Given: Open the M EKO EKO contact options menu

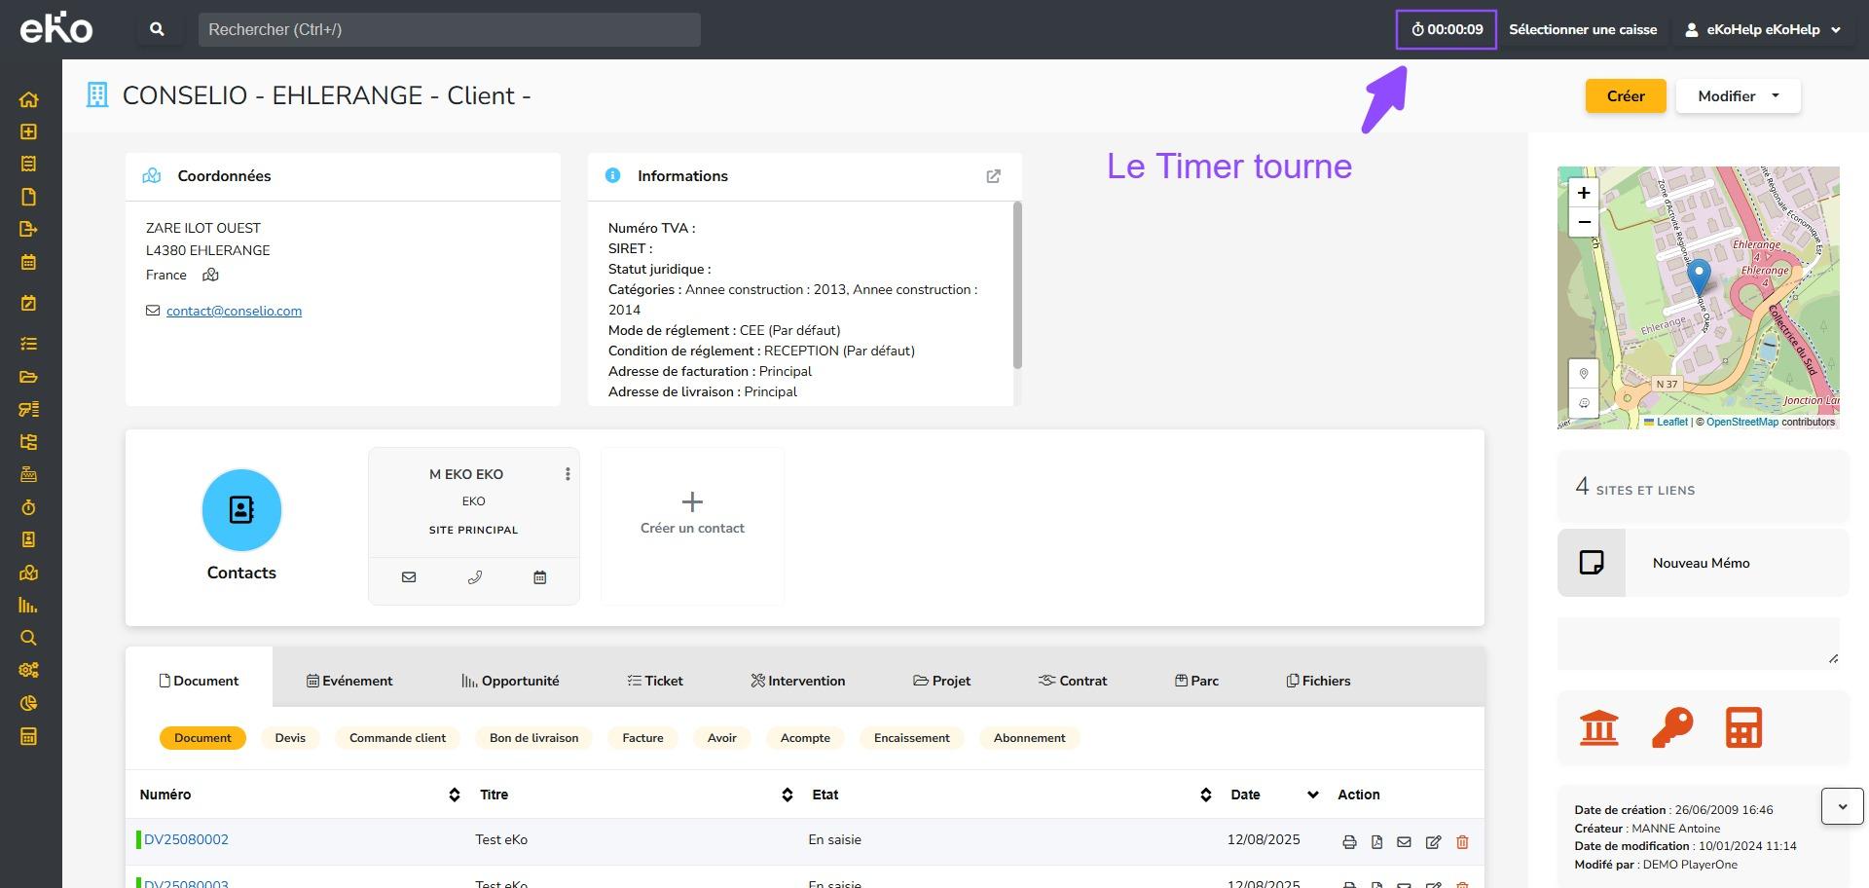Looking at the screenshot, I should (x=568, y=474).
